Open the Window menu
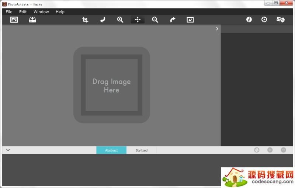 coord(41,12)
